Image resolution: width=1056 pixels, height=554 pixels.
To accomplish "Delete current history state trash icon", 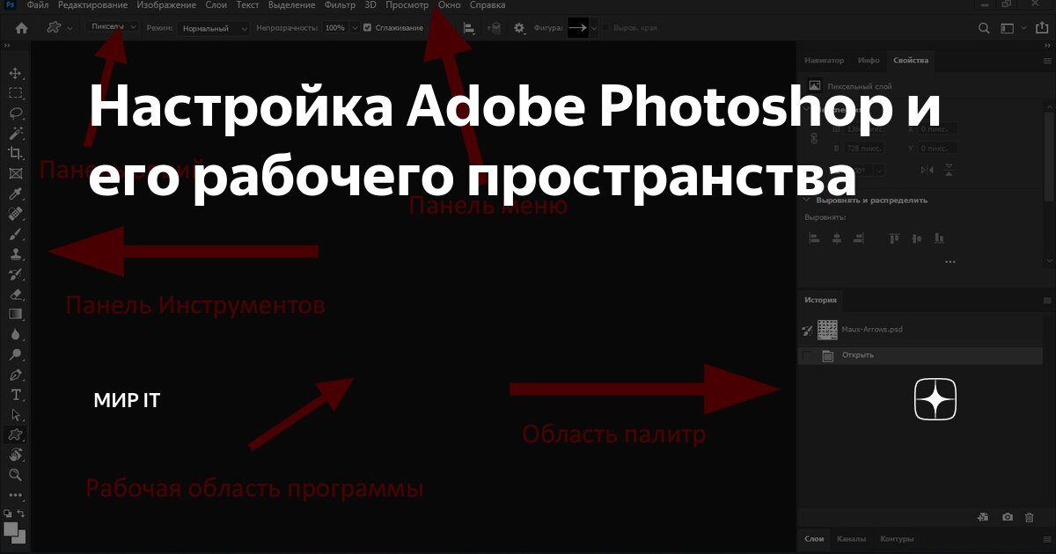I will (1029, 518).
